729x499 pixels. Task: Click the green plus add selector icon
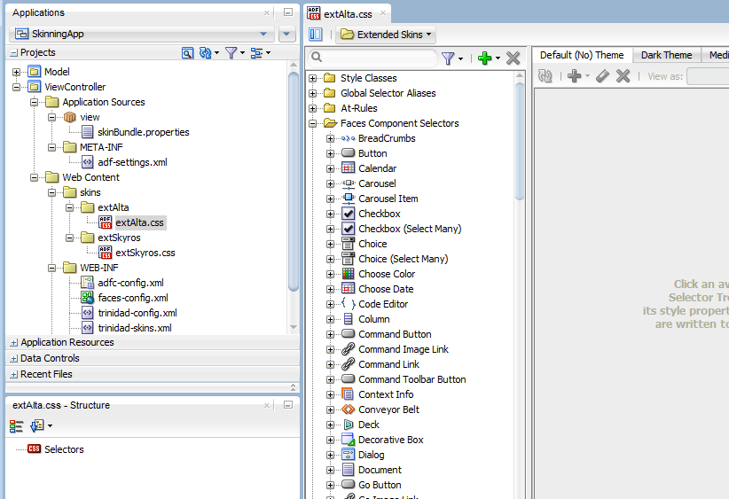click(484, 58)
